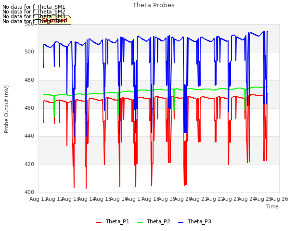The image size is (308, 231).
Task: Click the 420 y-axis tick label
Action: click(29, 165)
